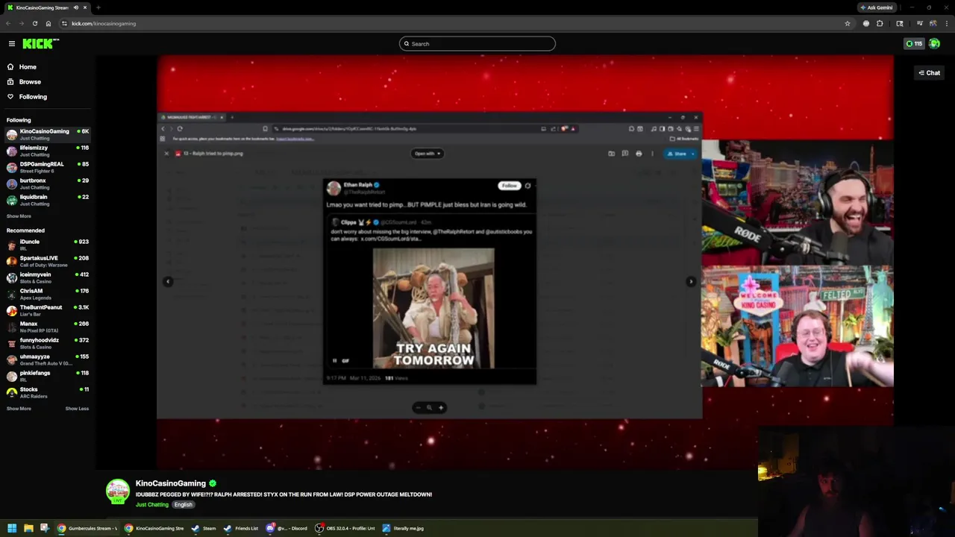Open Stocks recommended channel
Viewport: 955px width, 537px height.
(x=47, y=392)
